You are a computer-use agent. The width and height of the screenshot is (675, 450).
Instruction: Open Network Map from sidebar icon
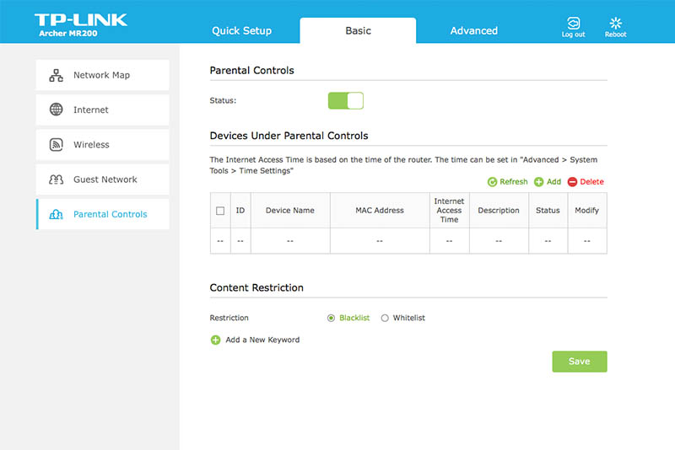(x=56, y=75)
